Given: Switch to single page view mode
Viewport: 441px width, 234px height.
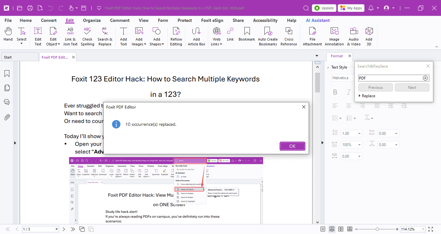Looking at the screenshot, I should click(323, 229).
